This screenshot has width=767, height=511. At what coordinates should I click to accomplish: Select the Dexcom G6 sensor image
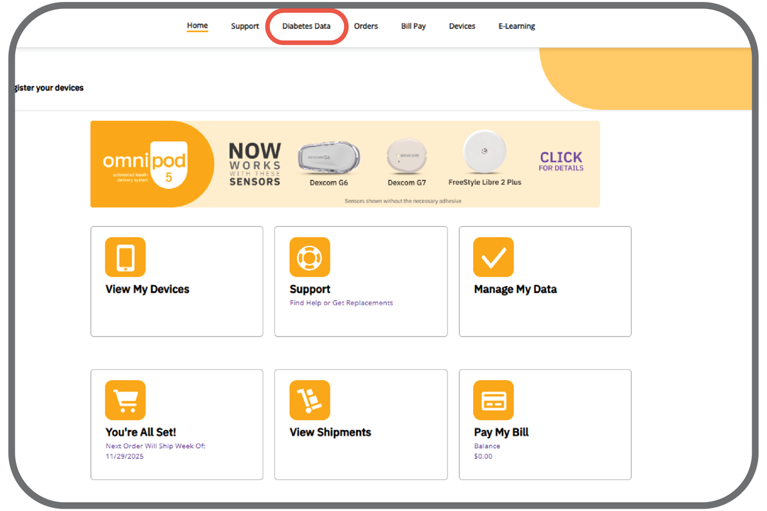(329, 157)
